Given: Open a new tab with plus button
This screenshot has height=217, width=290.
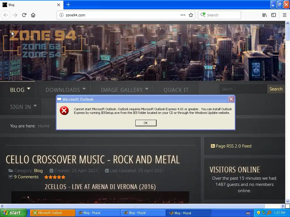Looking at the screenshot, I should [68, 5].
